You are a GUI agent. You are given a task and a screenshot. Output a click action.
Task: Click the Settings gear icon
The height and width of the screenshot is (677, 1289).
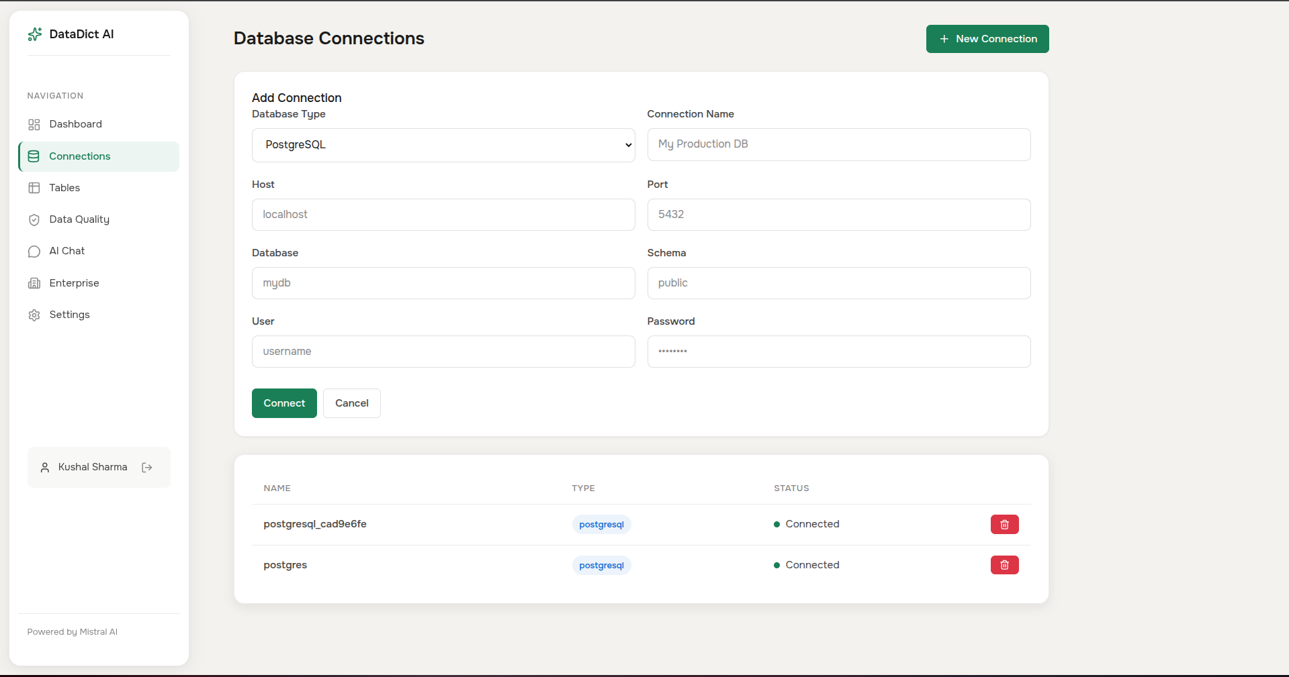point(34,315)
